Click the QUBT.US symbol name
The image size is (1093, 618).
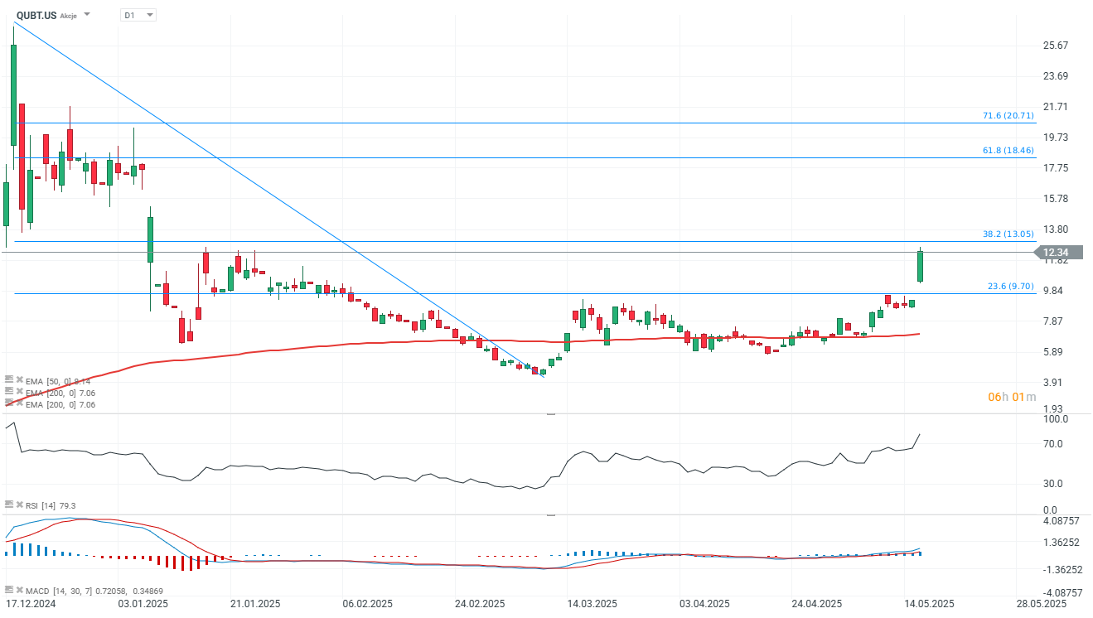tap(36, 15)
